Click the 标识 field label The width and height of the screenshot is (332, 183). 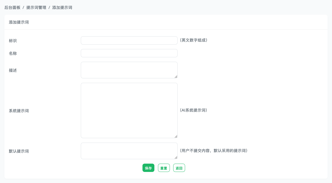tap(13, 40)
